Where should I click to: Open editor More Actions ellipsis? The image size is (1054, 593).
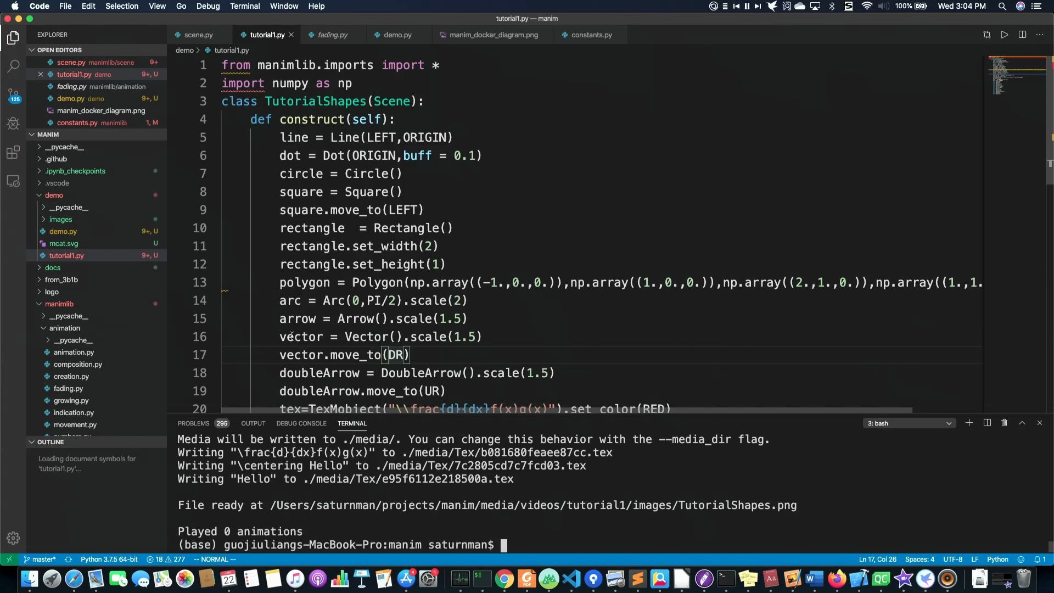tap(1040, 35)
